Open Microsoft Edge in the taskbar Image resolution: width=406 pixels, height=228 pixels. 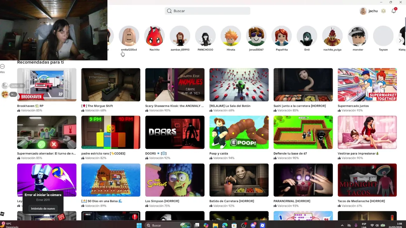(x=225, y=225)
